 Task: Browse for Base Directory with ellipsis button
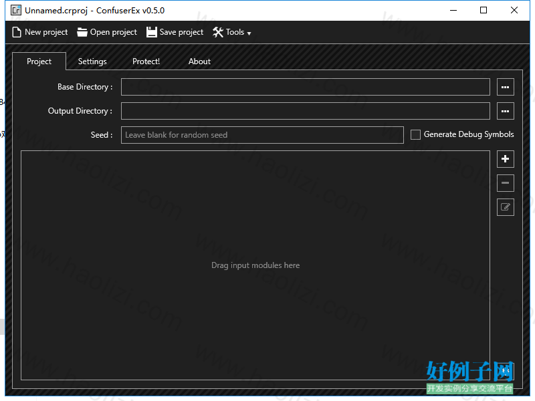pyautogui.click(x=506, y=87)
